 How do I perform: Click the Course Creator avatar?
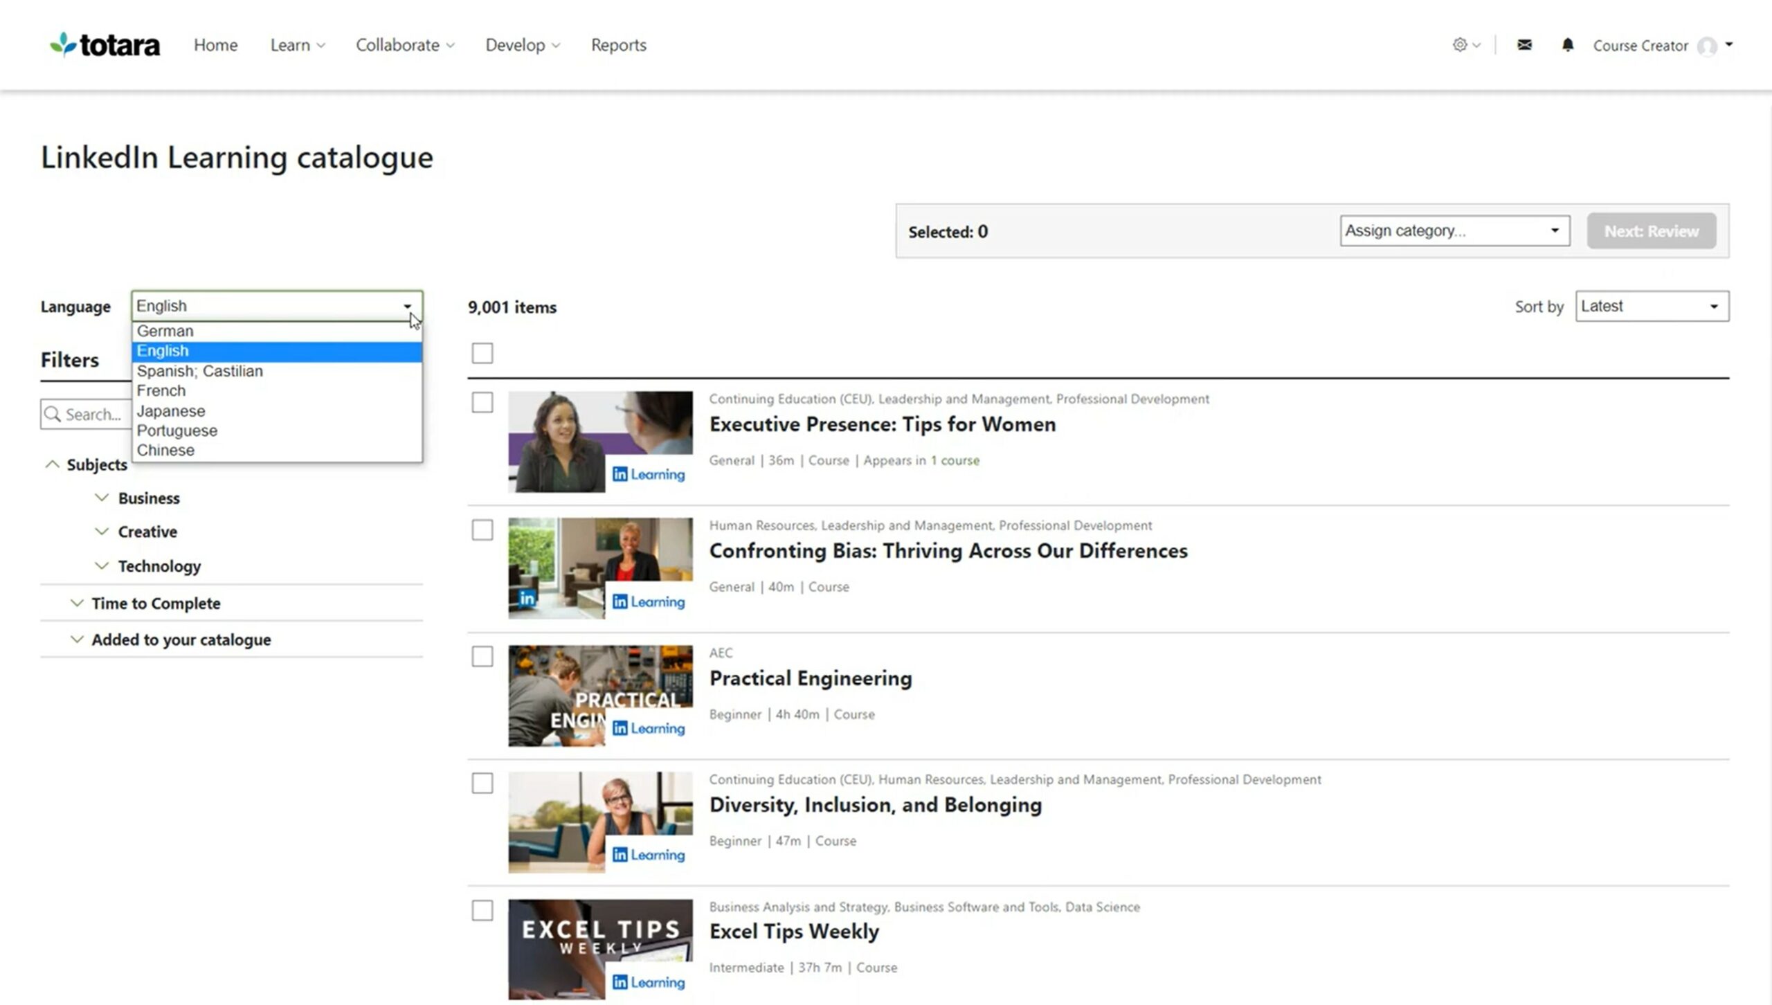tap(1706, 46)
